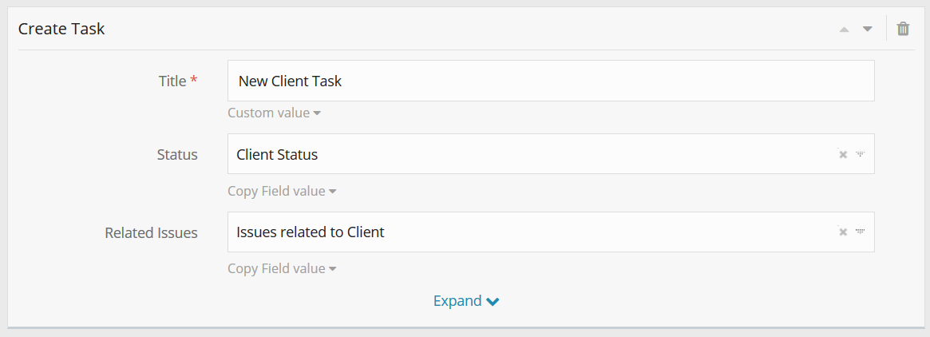Image resolution: width=930 pixels, height=337 pixels.
Task: Click the chevron icon beside Expand
Action: pyautogui.click(x=493, y=302)
